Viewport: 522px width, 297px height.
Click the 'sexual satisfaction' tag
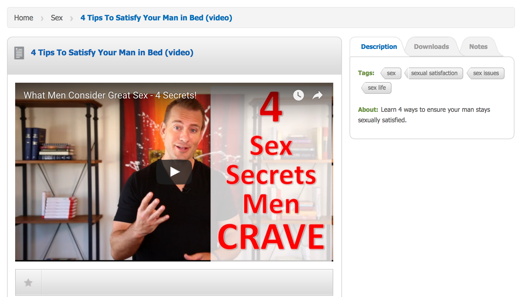434,73
